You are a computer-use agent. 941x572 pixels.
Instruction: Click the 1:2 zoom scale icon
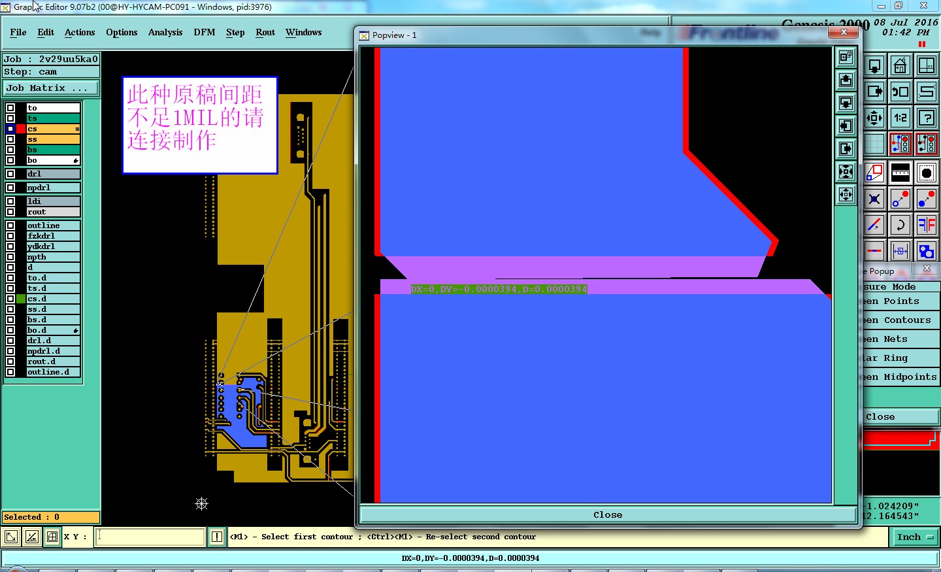(900, 118)
